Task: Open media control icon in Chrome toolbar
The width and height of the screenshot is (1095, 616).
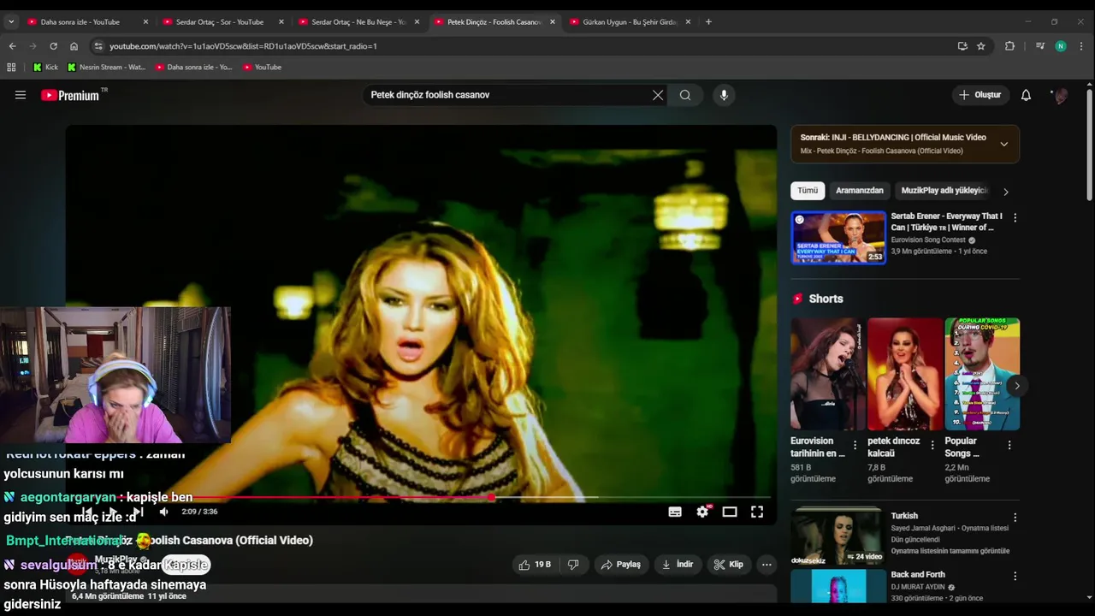Action: [x=1039, y=46]
